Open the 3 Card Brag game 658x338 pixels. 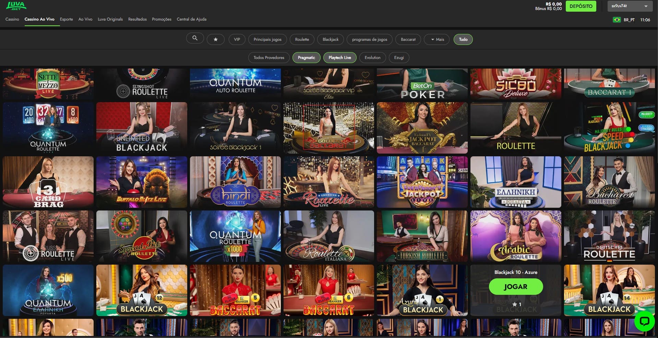pyautogui.click(x=48, y=182)
